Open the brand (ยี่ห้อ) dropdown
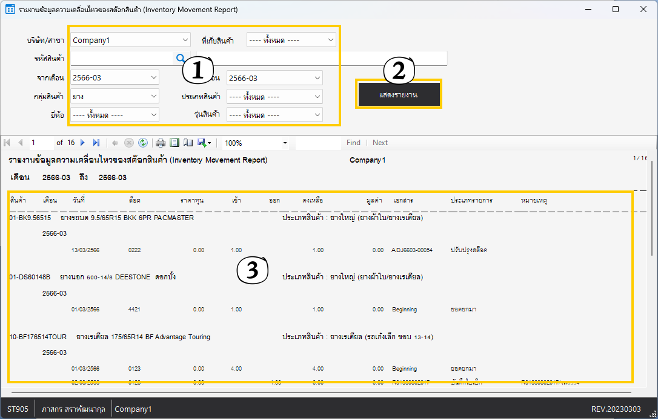Screen dimensions: 658x419 [153, 114]
